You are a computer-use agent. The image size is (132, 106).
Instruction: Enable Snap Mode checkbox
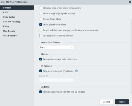(x=41, y=19)
